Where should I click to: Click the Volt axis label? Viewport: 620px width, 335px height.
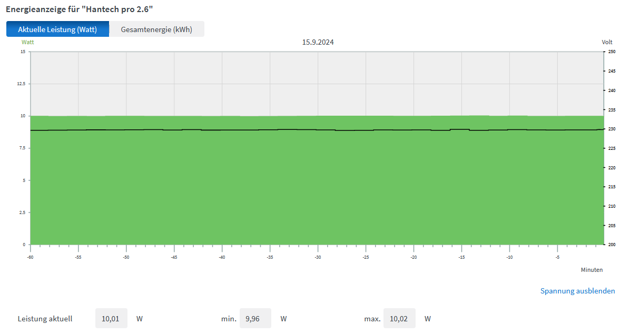click(x=607, y=42)
